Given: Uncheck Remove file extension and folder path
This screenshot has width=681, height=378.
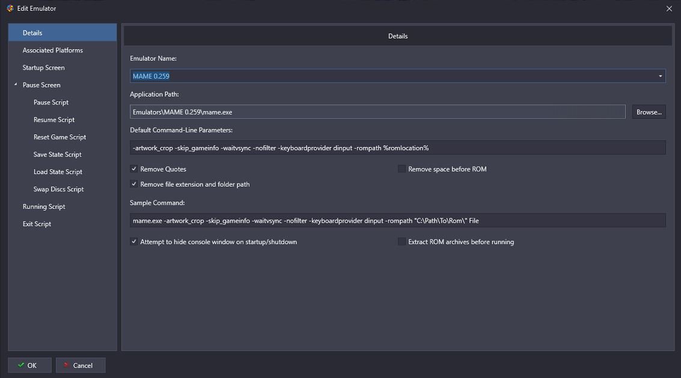Looking at the screenshot, I should pyautogui.click(x=134, y=184).
